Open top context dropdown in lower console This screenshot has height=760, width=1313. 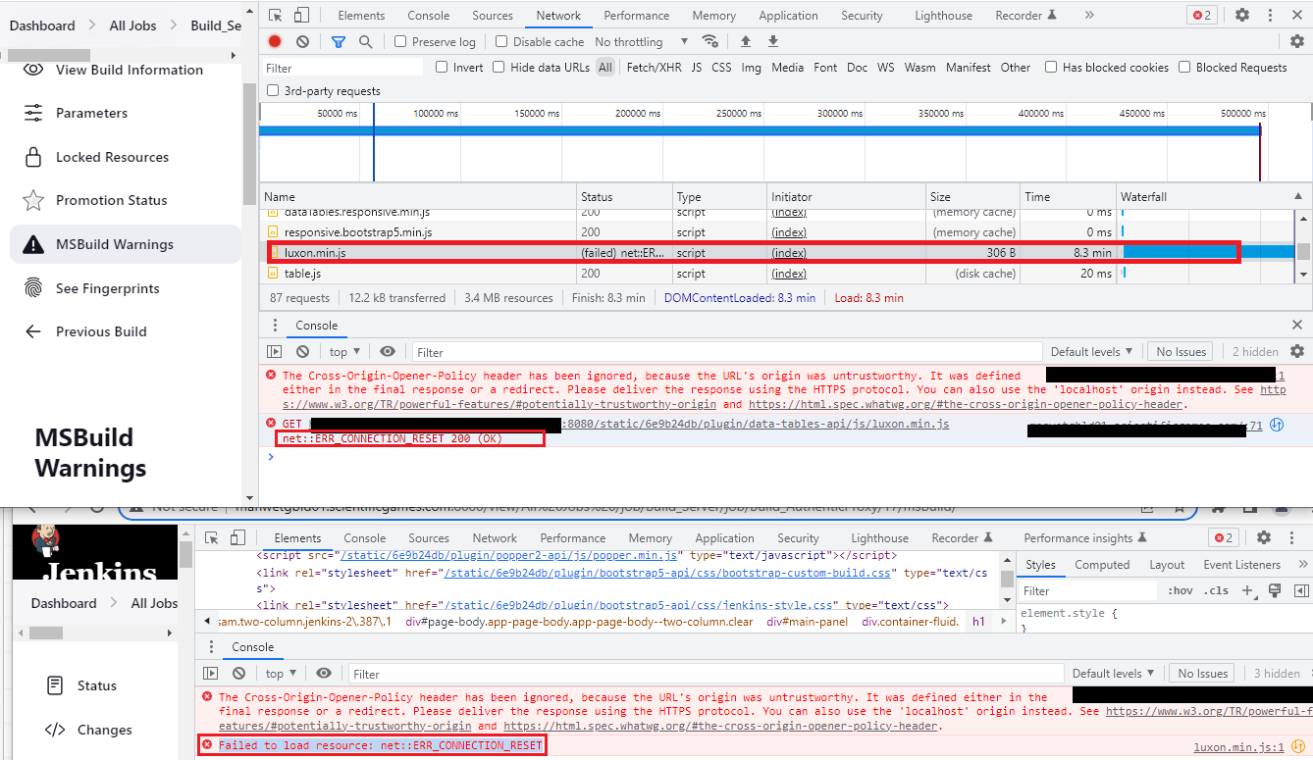pyautogui.click(x=281, y=674)
